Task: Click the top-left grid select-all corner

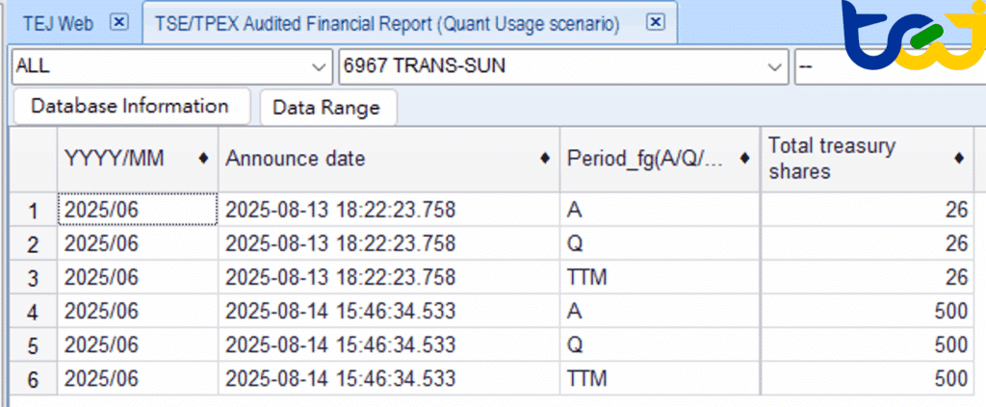Action: click(34, 159)
